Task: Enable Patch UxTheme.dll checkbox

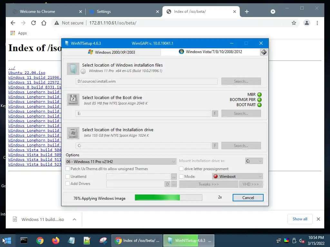Action: point(68,169)
